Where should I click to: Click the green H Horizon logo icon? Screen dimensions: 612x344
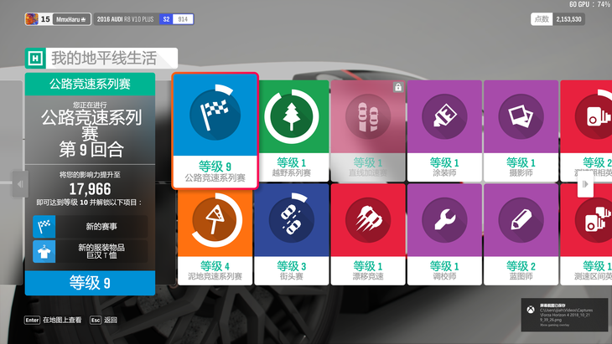(x=35, y=59)
